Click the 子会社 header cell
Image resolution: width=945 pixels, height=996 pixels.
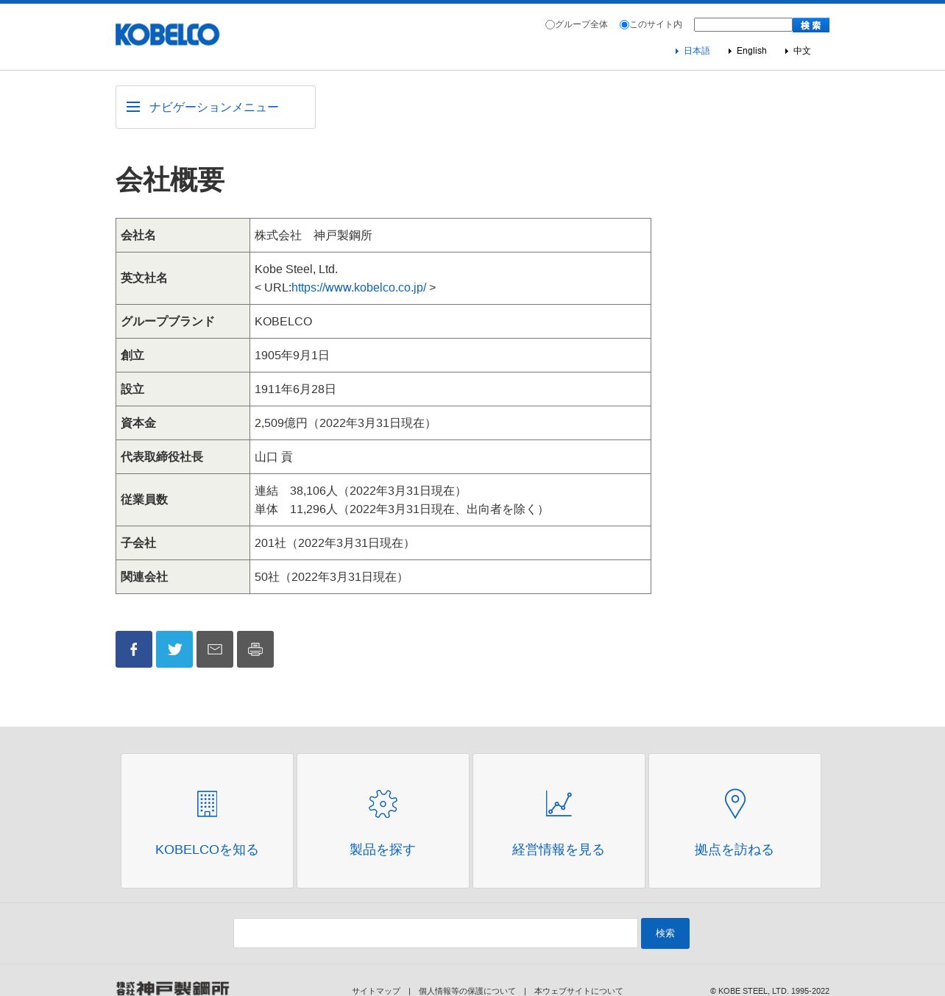(183, 543)
